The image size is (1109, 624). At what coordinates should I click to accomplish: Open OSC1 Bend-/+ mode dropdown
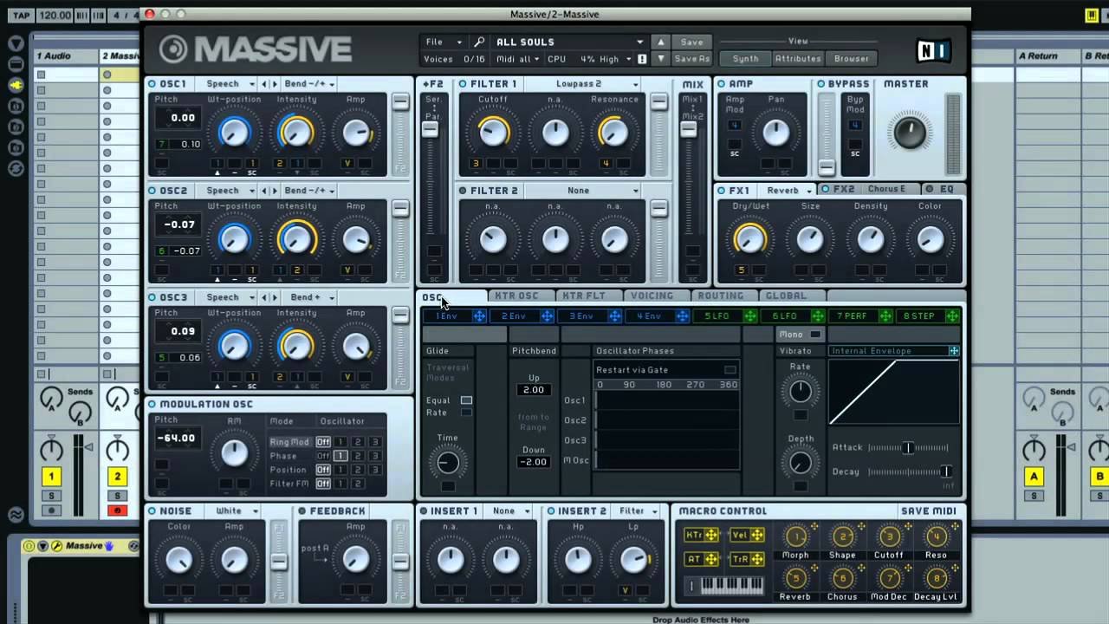click(310, 84)
